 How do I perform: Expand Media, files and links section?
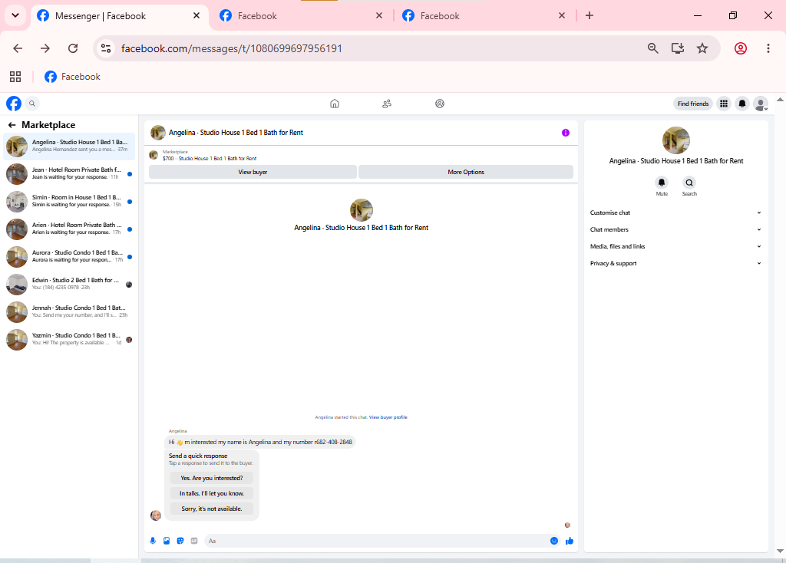click(675, 246)
